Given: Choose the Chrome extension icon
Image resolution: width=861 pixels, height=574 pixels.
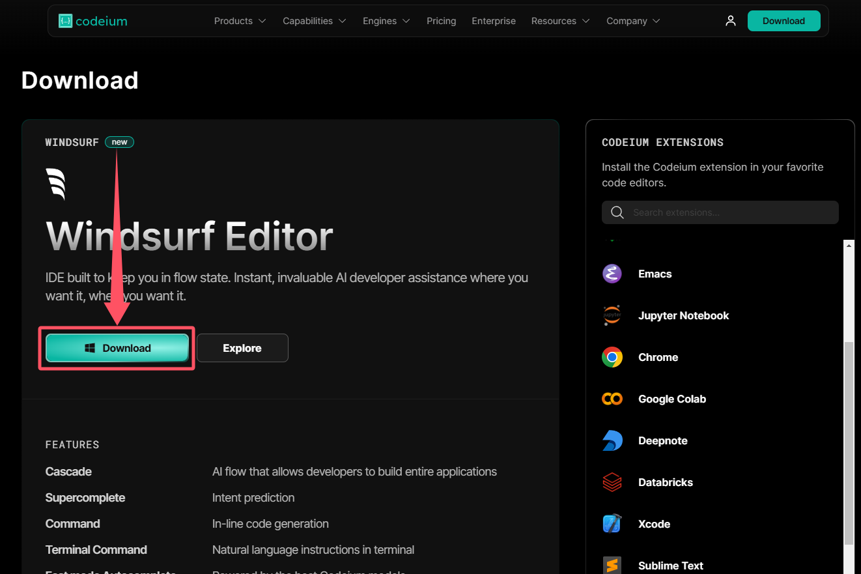Looking at the screenshot, I should click(612, 357).
